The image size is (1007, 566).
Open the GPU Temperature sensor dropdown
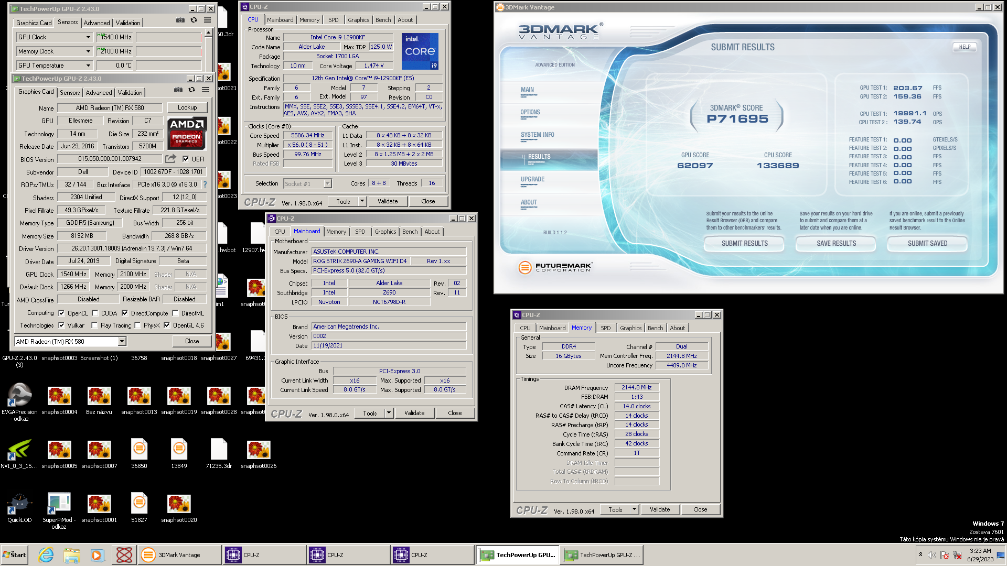[88, 66]
